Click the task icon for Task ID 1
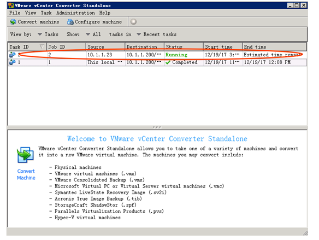Screen dimensions: 319x240 click(x=13, y=62)
